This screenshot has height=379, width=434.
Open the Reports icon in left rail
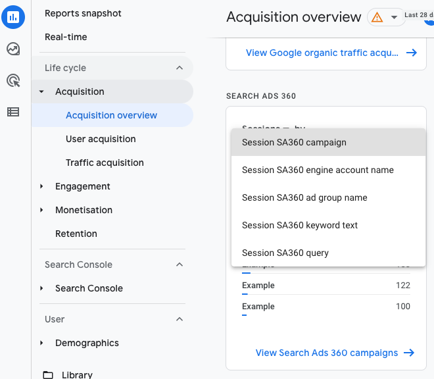click(x=13, y=18)
